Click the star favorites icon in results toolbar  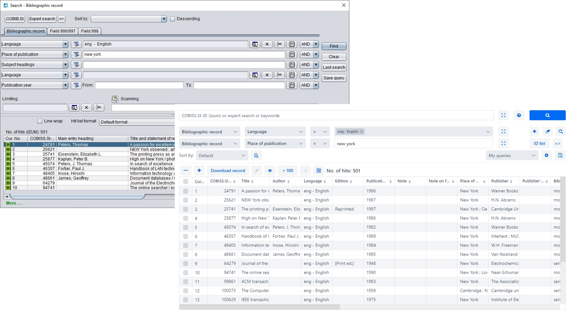tap(305, 171)
